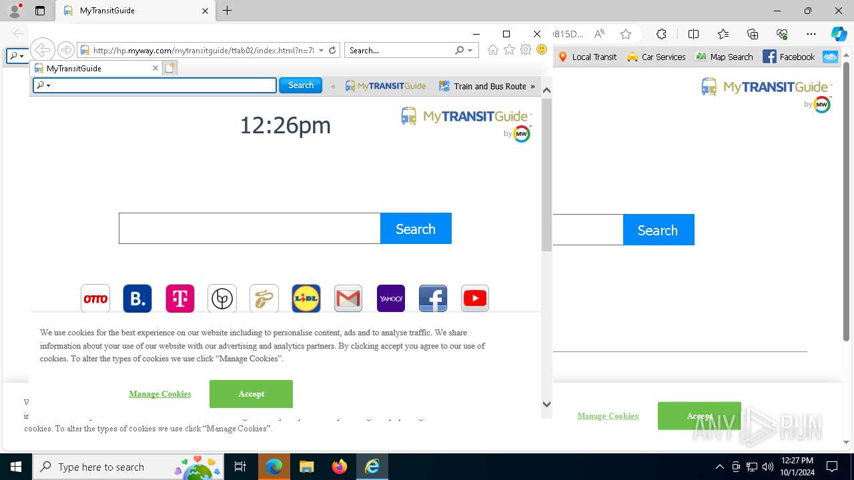
Task: Click the Internet Explorer back arrow
Action: [x=43, y=50]
